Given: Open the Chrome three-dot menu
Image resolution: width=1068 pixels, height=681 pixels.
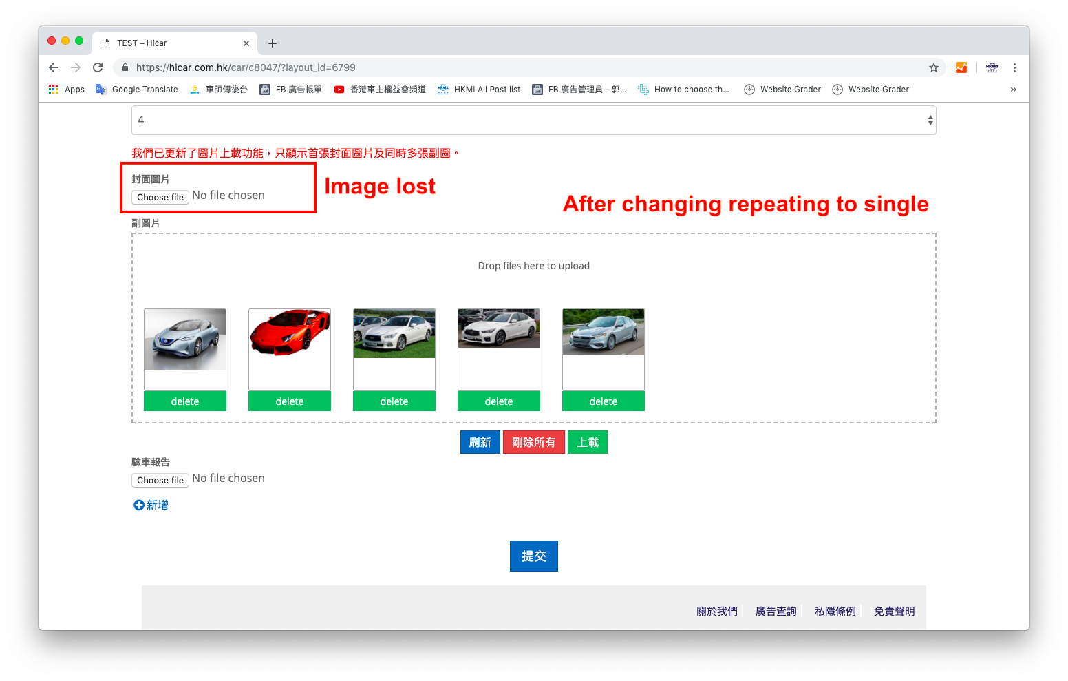Looking at the screenshot, I should click(x=1014, y=67).
